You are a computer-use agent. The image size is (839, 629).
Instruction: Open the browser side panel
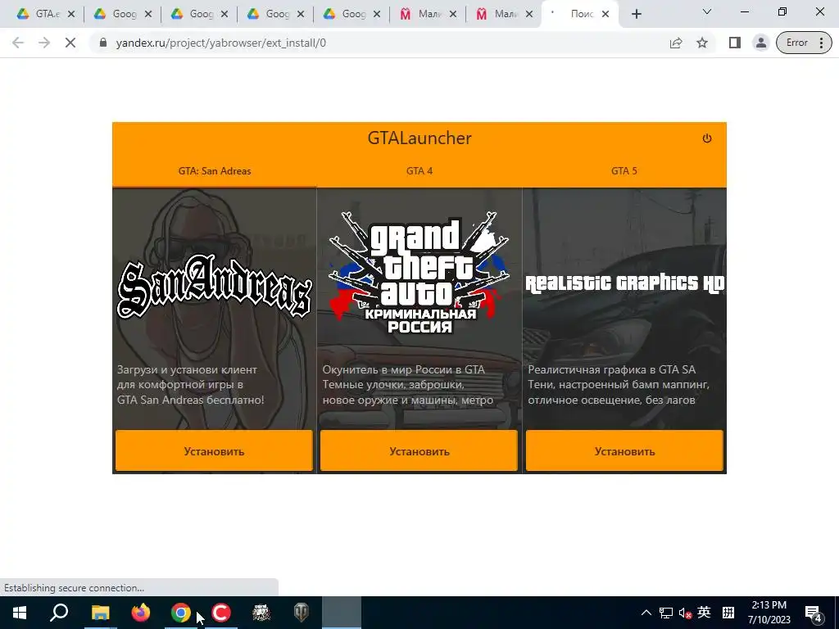point(735,43)
